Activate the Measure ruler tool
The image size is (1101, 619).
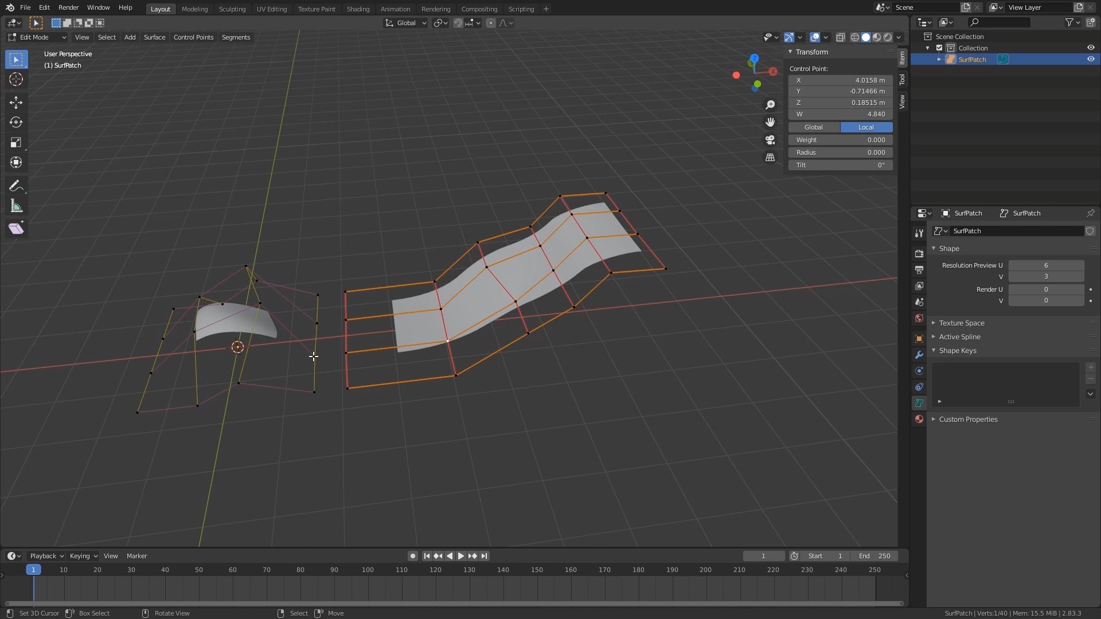coord(16,206)
